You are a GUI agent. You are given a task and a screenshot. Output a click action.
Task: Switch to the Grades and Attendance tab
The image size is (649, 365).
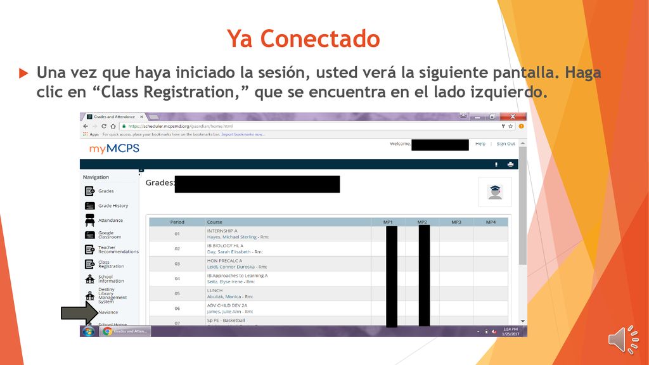(114, 117)
